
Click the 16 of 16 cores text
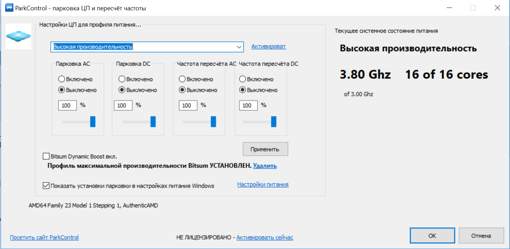point(447,75)
